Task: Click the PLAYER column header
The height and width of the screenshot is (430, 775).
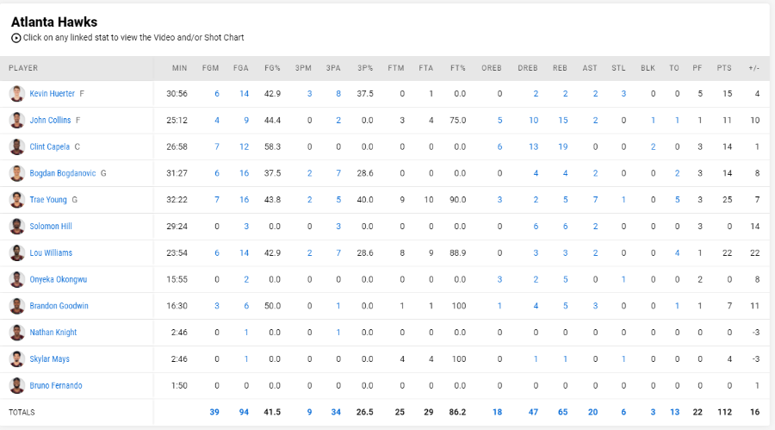Action: click(23, 68)
